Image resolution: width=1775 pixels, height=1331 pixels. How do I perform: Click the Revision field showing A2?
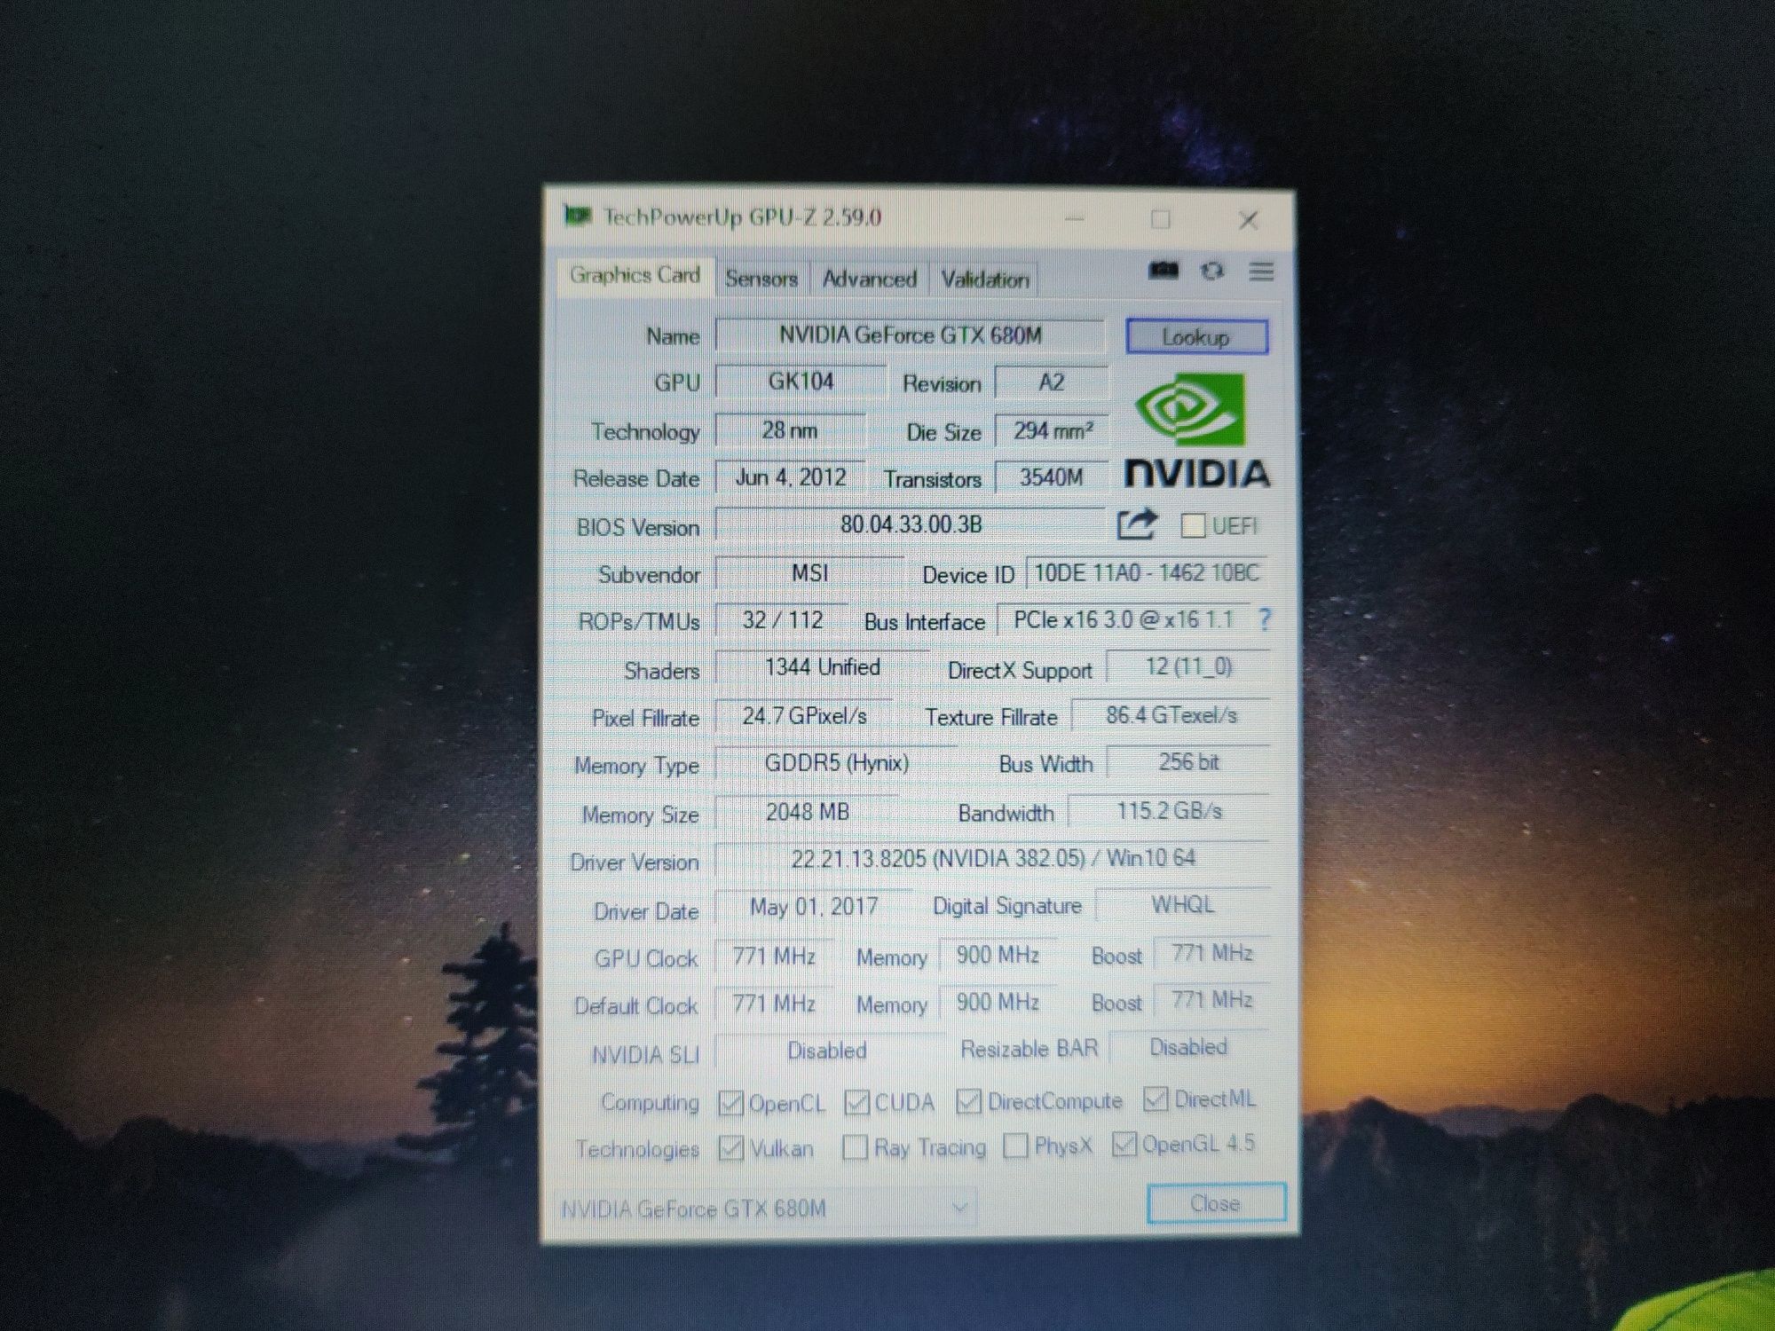point(1051,382)
